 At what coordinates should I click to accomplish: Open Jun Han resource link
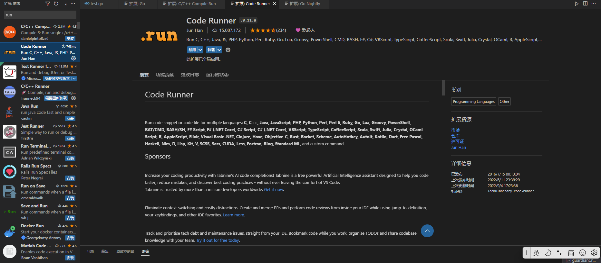click(x=459, y=147)
